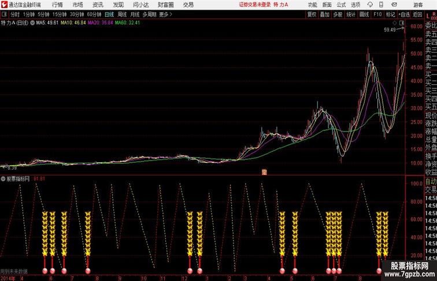The image size is (437, 281).
Task: Open the 选项 menu
Action: [x=355, y=5]
